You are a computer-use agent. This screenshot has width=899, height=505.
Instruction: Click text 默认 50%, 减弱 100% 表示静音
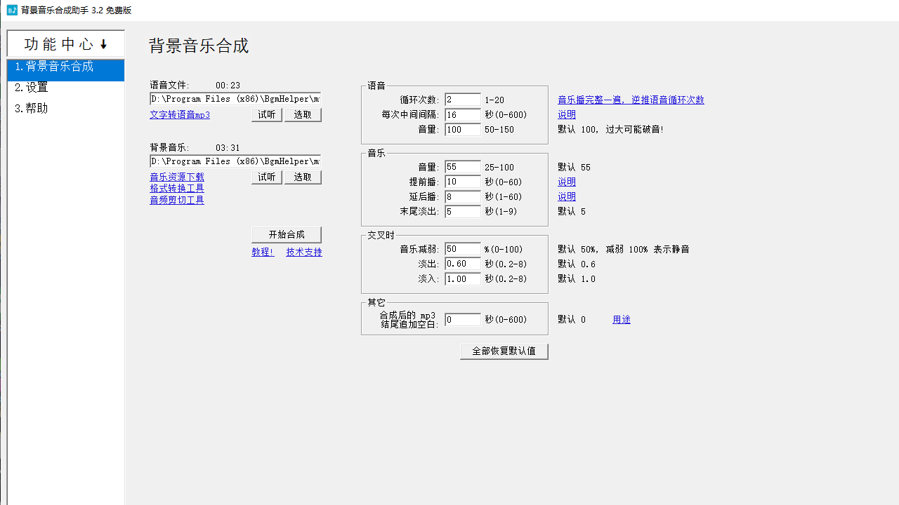pyautogui.click(x=624, y=249)
